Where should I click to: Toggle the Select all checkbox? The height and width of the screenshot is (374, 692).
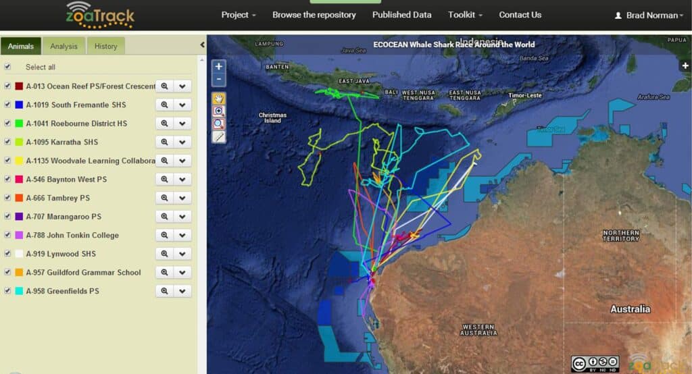coord(7,67)
